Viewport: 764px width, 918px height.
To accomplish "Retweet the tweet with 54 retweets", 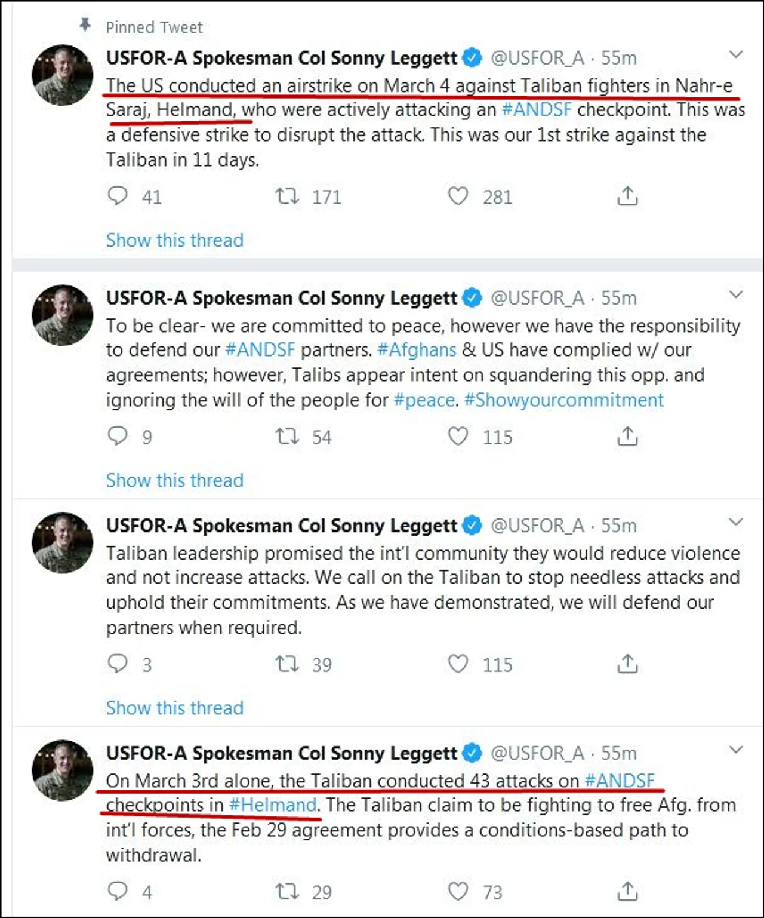I will click(287, 436).
